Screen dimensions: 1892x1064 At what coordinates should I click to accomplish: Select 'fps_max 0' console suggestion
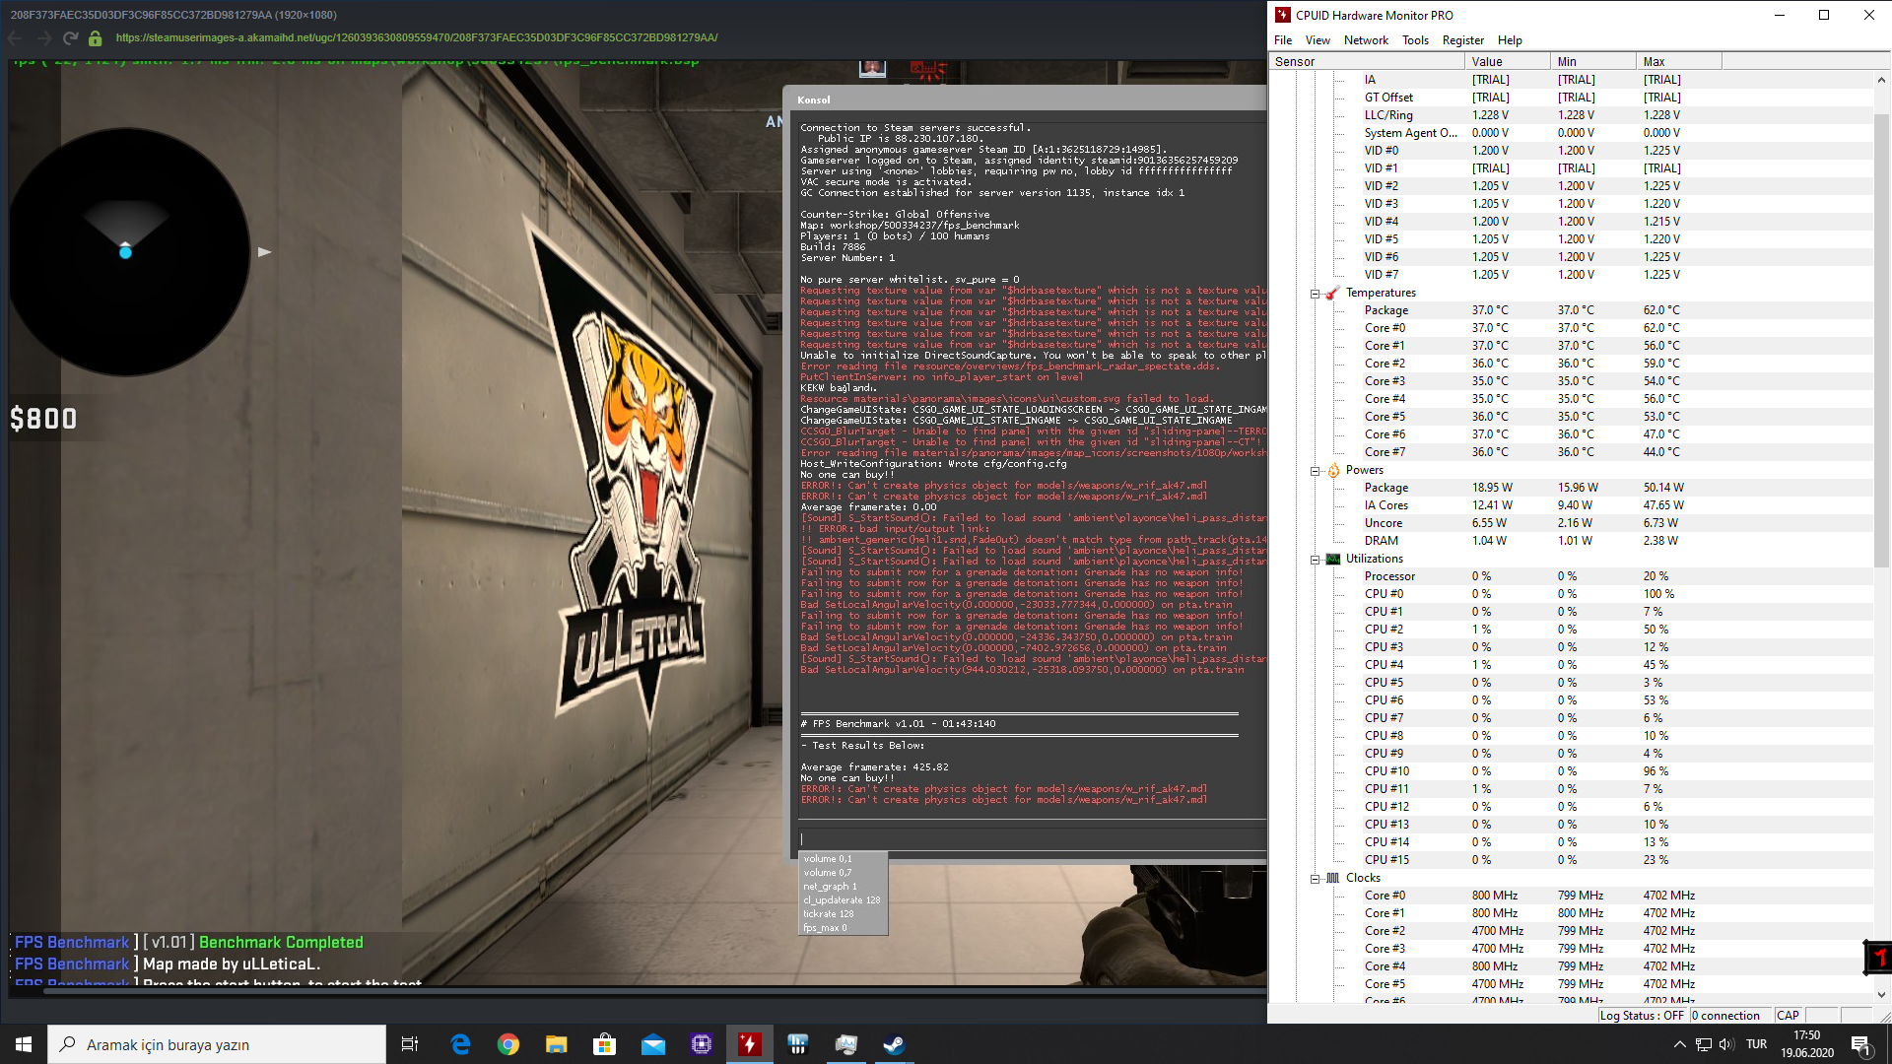coord(843,928)
